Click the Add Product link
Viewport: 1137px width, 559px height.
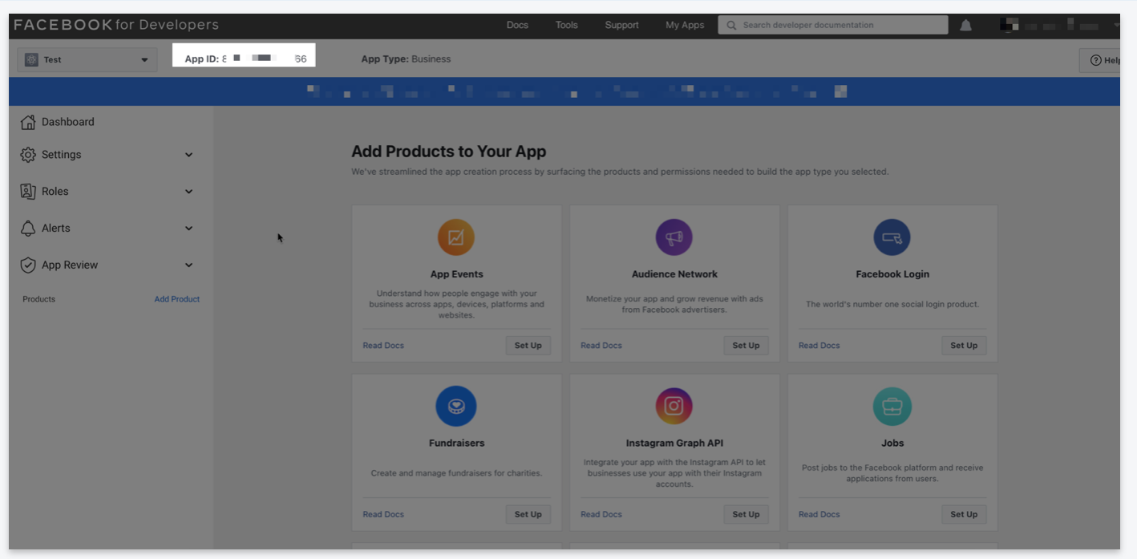coord(176,298)
